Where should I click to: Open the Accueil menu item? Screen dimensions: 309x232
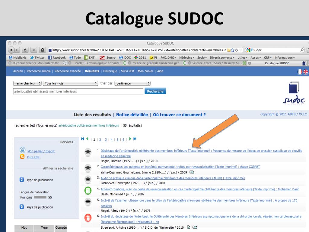[18, 71]
